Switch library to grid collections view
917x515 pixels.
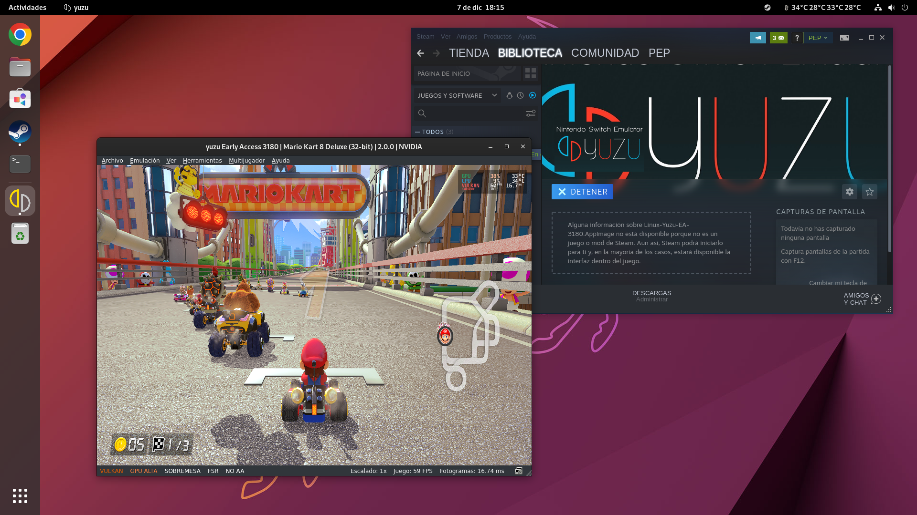530,73
